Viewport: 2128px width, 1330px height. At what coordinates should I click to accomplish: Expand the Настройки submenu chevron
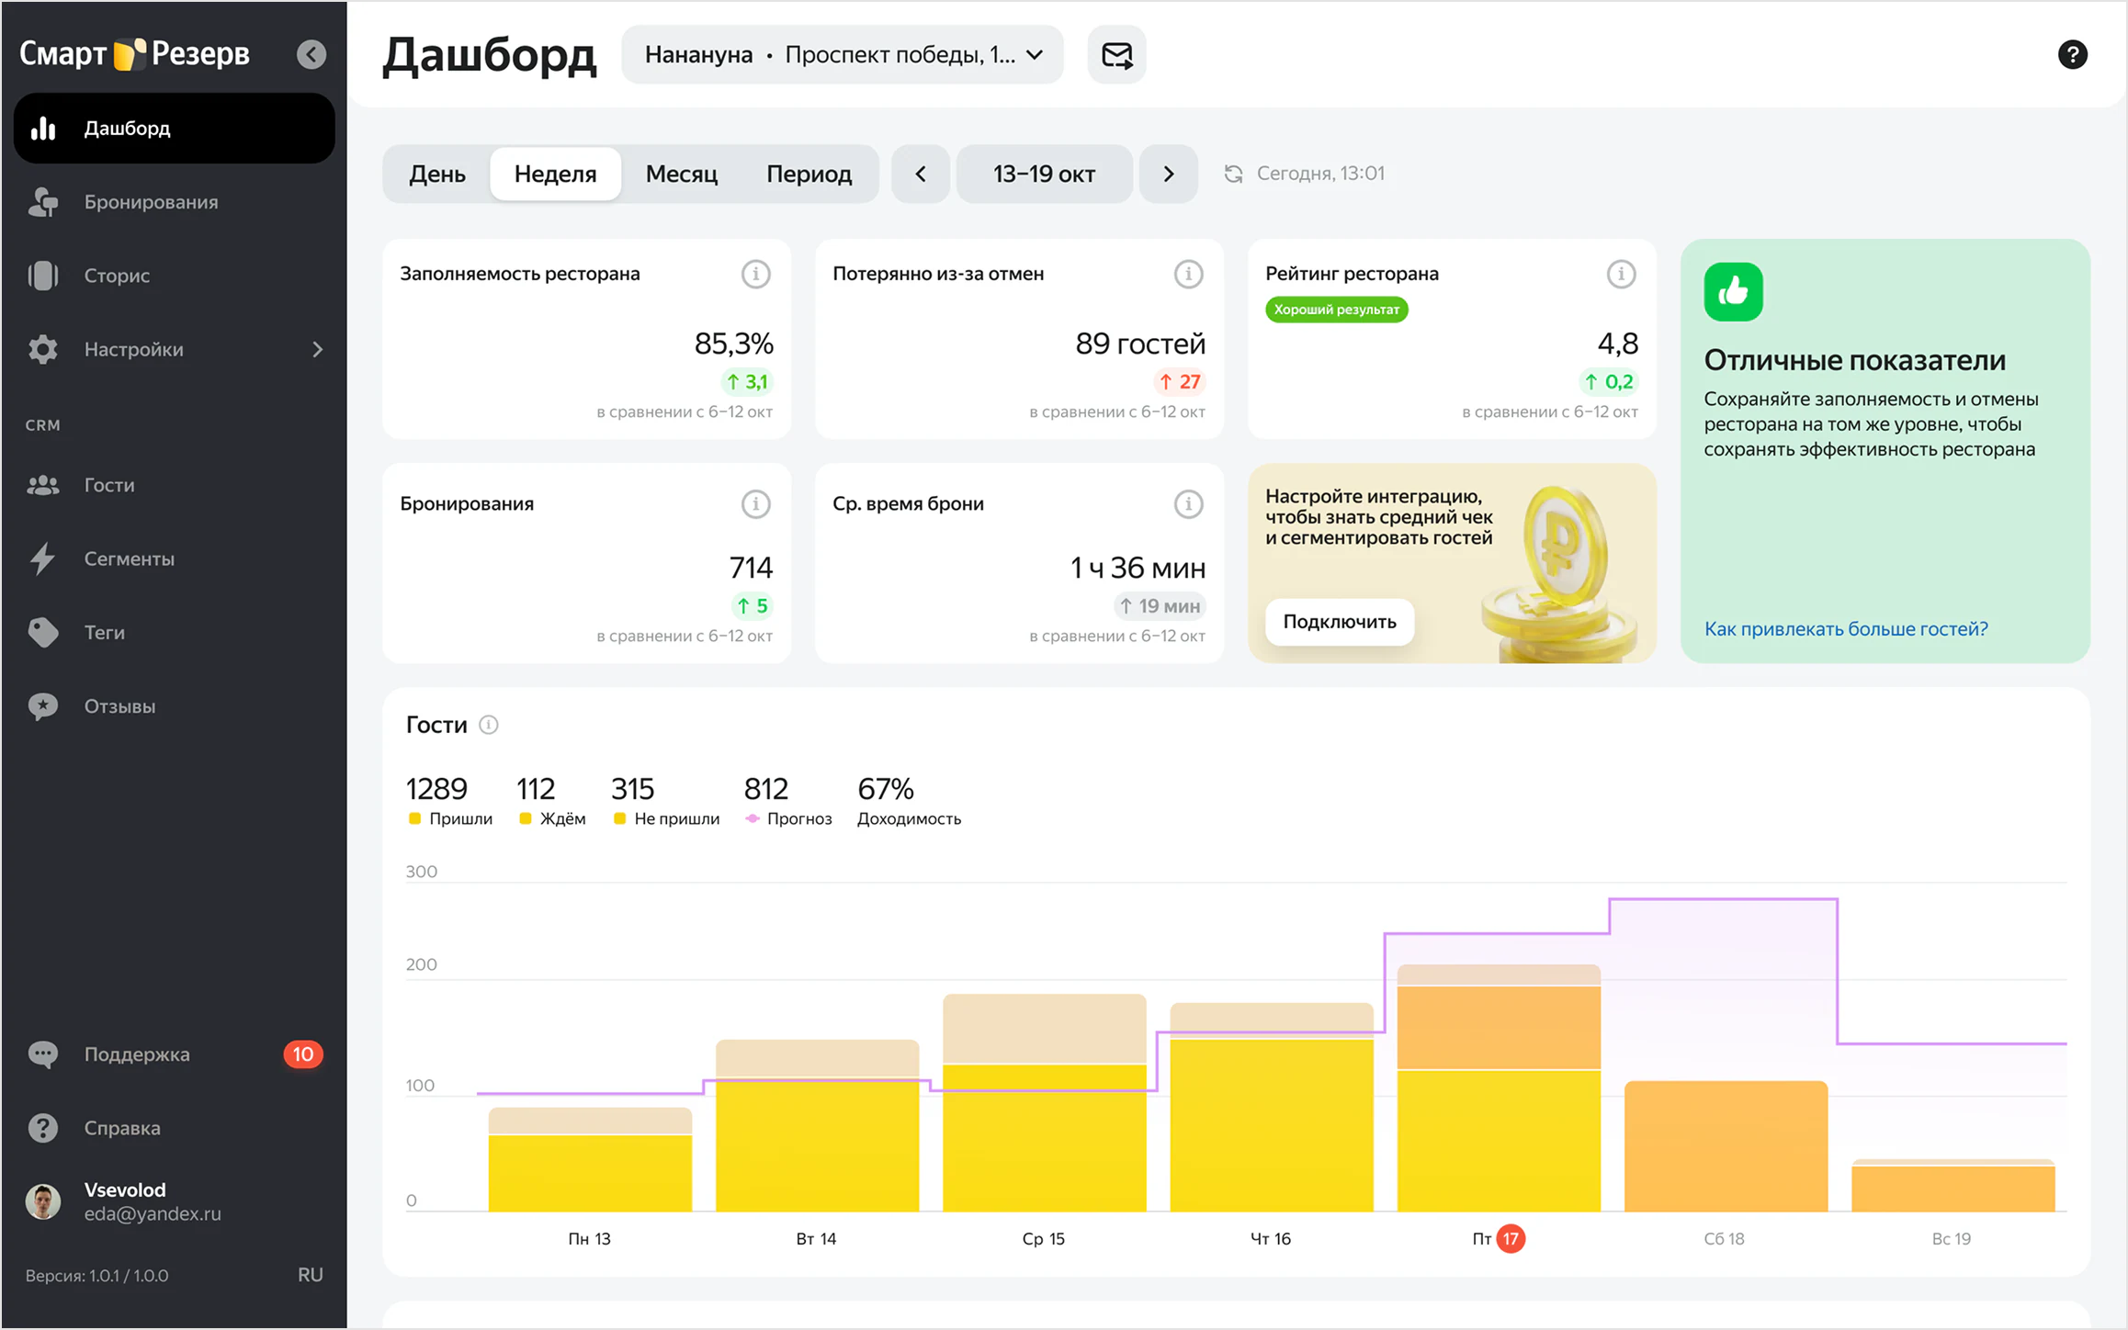click(317, 349)
